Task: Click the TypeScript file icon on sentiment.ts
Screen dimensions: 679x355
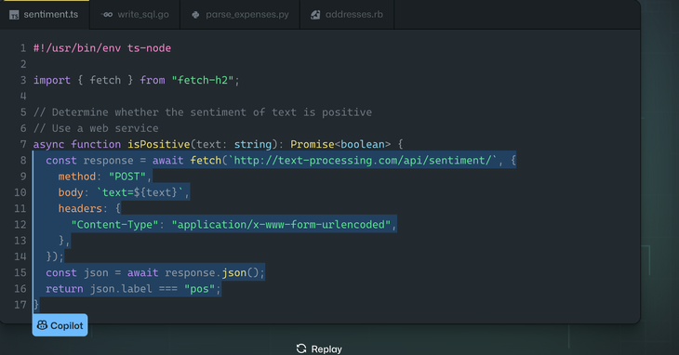Action: (x=14, y=15)
